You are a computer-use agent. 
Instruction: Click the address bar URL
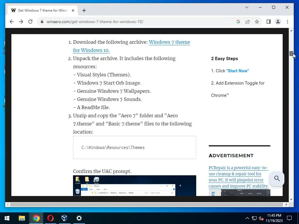click(95, 22)
